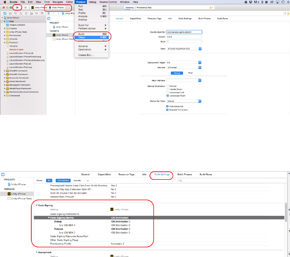The image size is (290, 257).
Task: Add a build setting with the plus icon
Action: point(88,181)
